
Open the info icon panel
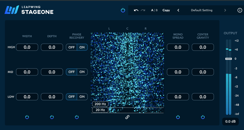[x=240, y=10]
